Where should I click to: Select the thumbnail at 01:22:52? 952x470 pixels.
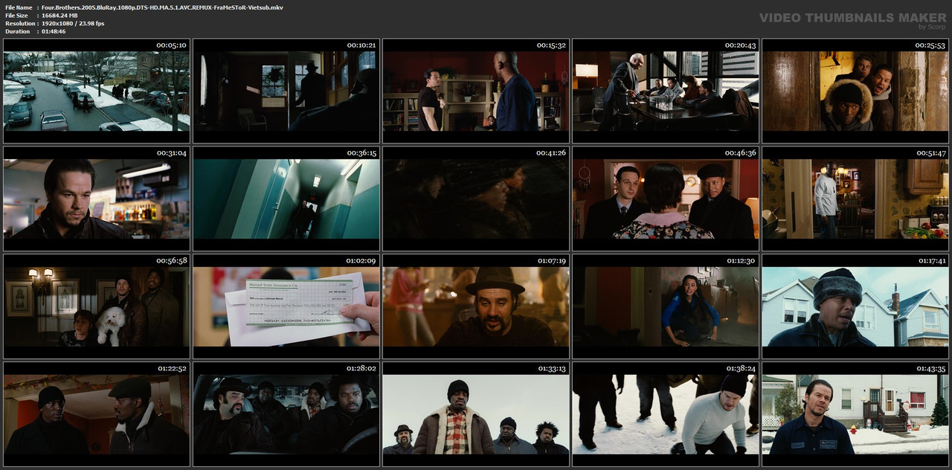point(97,414)
